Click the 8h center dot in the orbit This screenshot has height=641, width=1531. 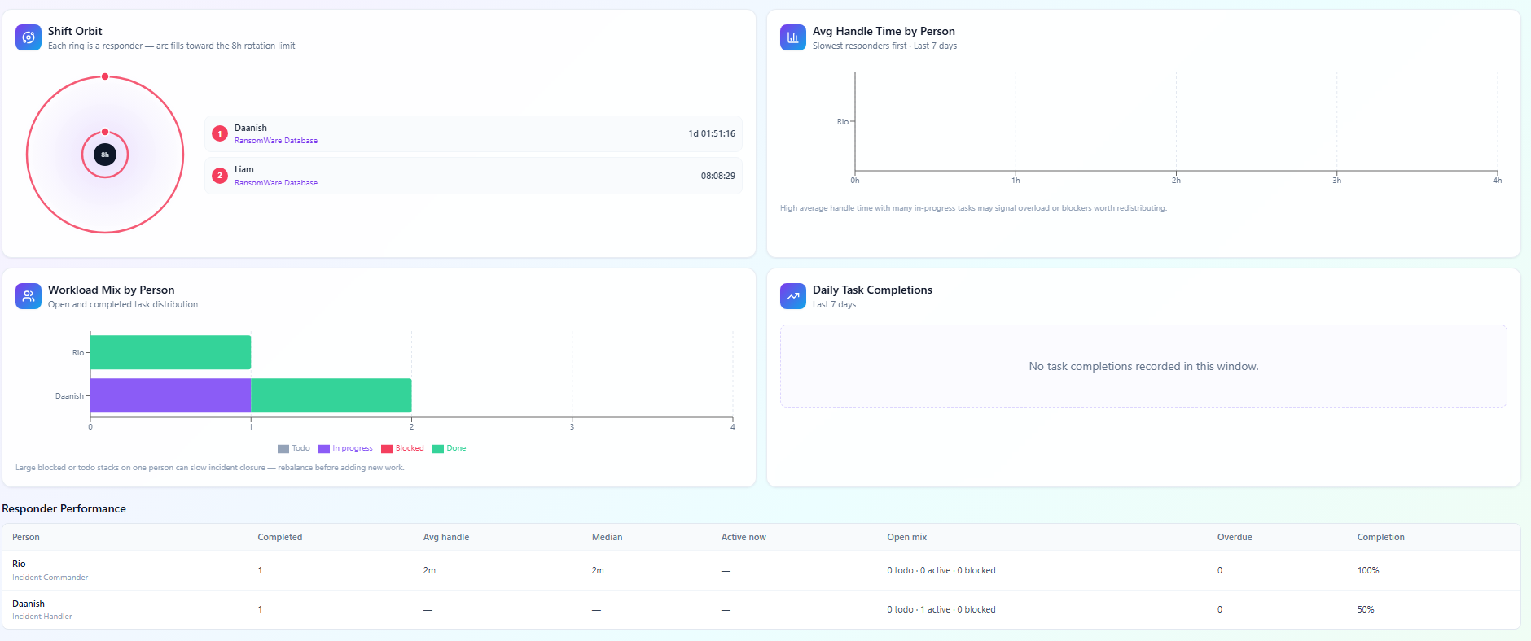tap(105, 155)
